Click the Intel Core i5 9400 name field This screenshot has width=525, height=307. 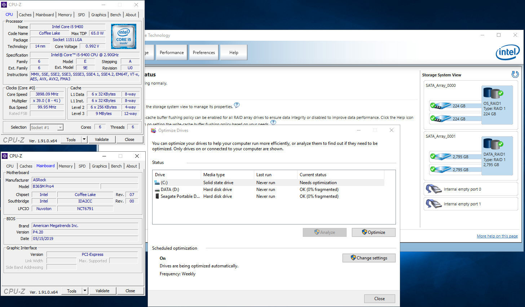[x=67, y=27]
